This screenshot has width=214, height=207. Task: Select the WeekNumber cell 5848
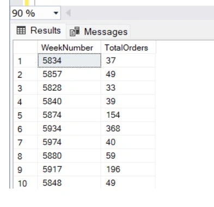(69, 183)
